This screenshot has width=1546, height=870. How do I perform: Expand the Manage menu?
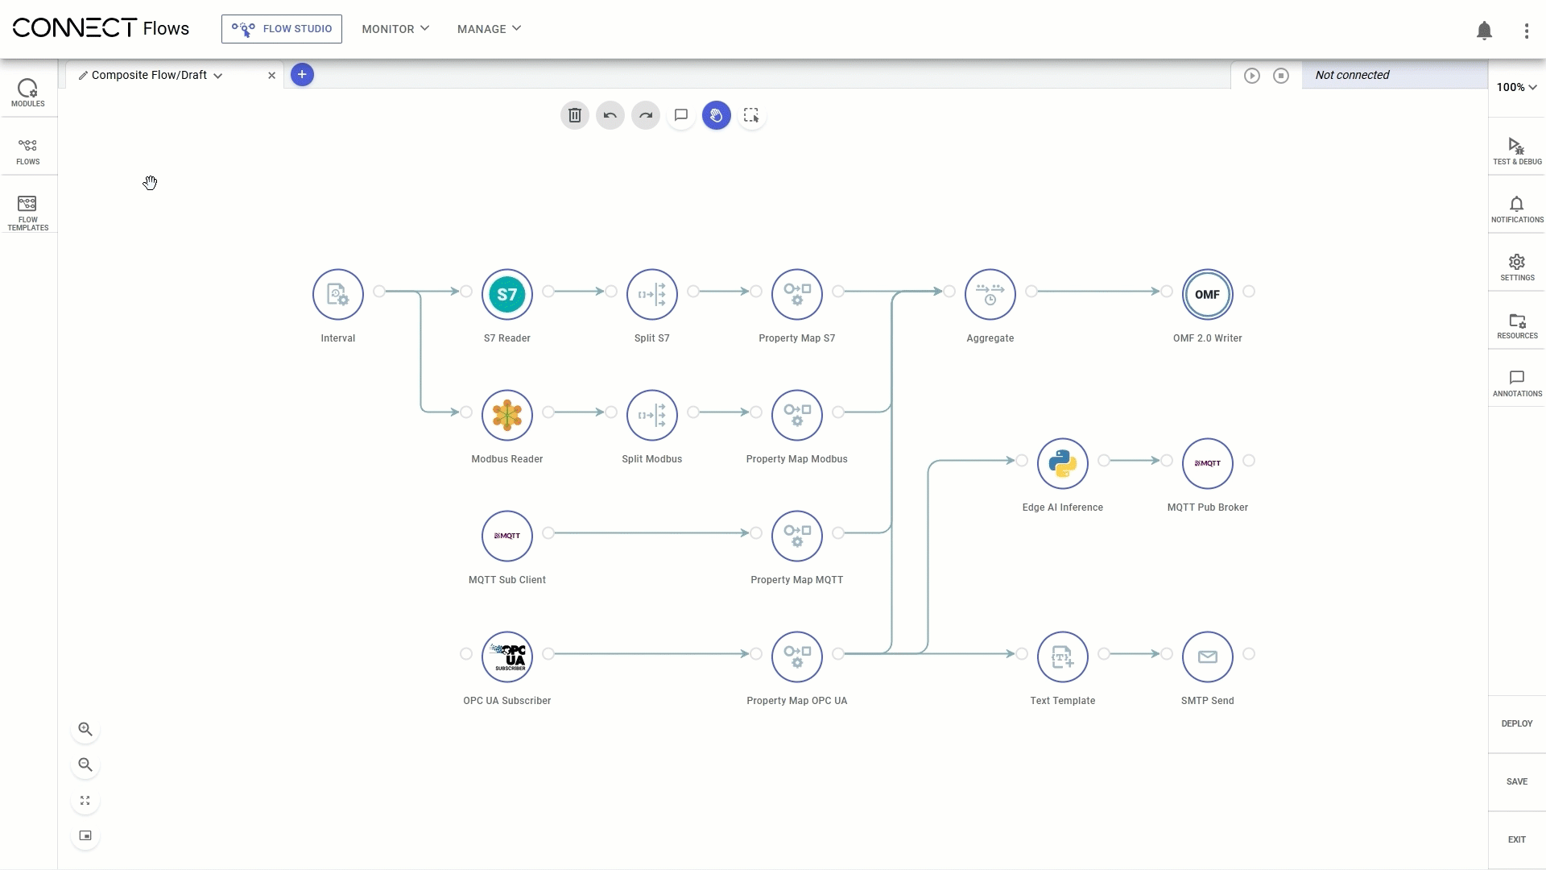pyautogui.click(x=489, y=29)
